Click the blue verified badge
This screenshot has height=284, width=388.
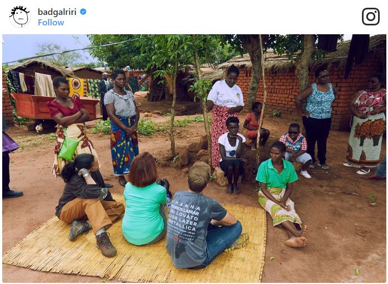pos(83,12)
